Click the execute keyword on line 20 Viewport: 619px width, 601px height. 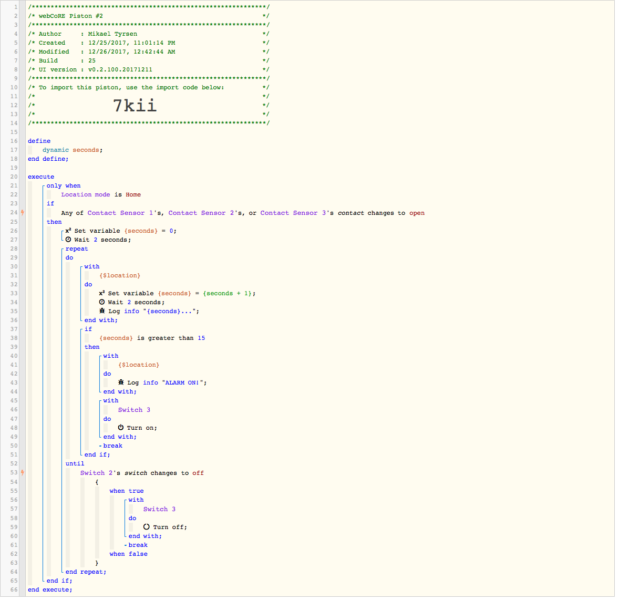click(41, 177)
